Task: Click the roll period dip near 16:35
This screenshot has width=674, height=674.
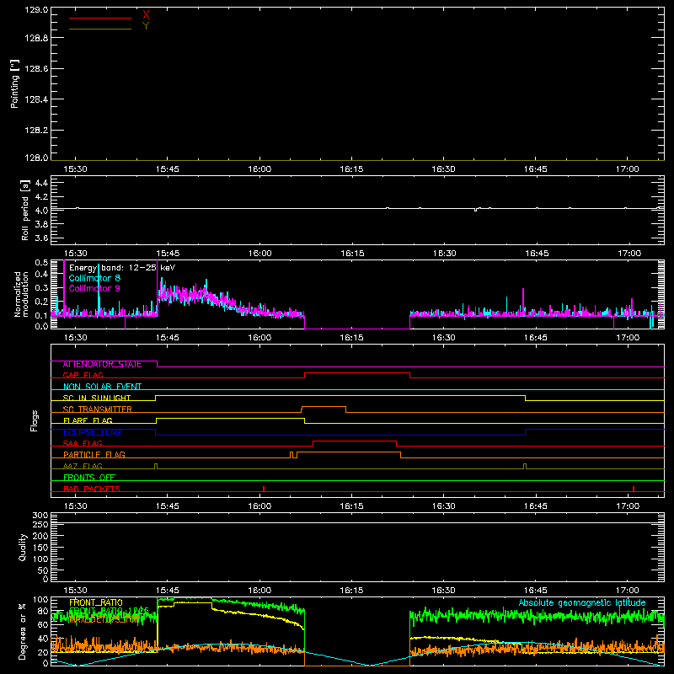Action: pyautogui.click(x=475, y=210)
